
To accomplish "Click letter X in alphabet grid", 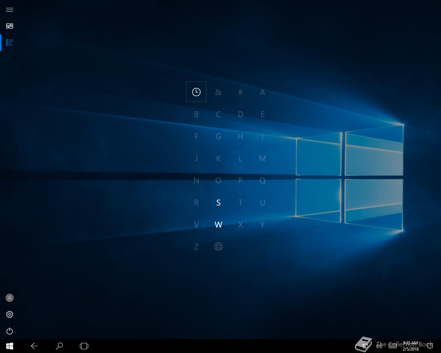I will click(x=240, y=225).
